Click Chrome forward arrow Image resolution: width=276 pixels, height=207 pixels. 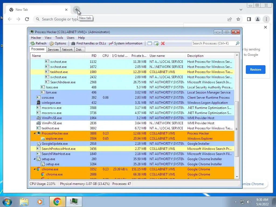18,19
